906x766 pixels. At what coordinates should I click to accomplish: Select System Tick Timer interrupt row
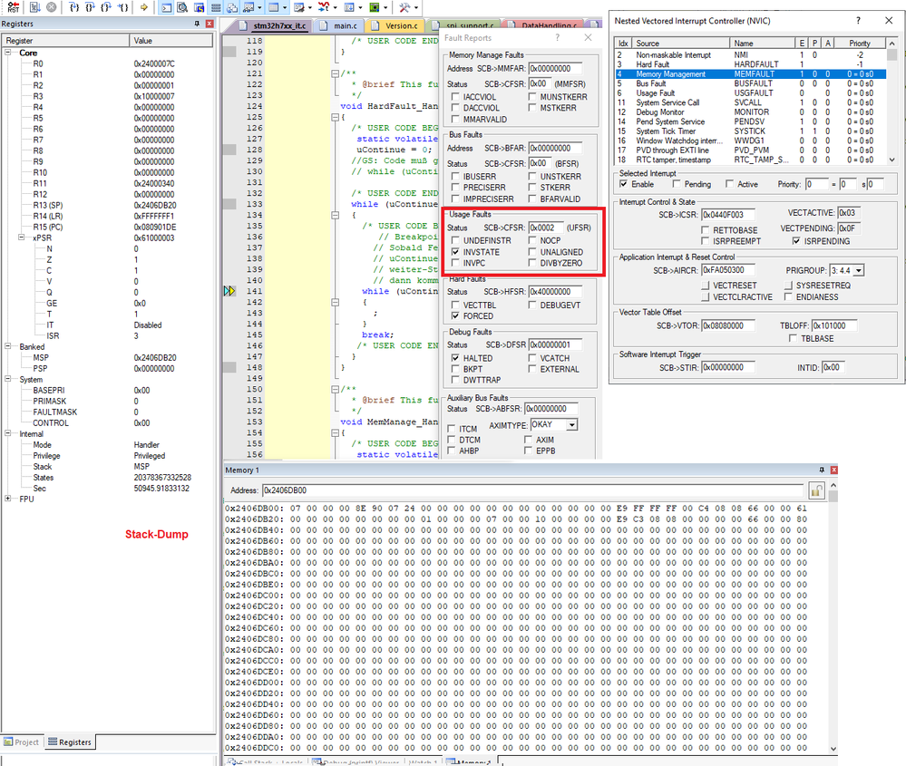[x=750, y=131]
